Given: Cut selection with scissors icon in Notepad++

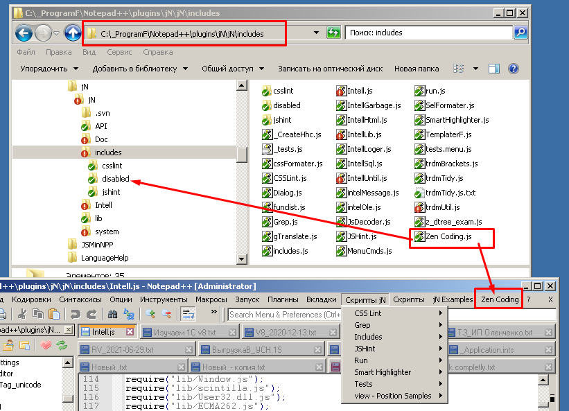Looking at the screenshot, I should (x=22, y=314).
